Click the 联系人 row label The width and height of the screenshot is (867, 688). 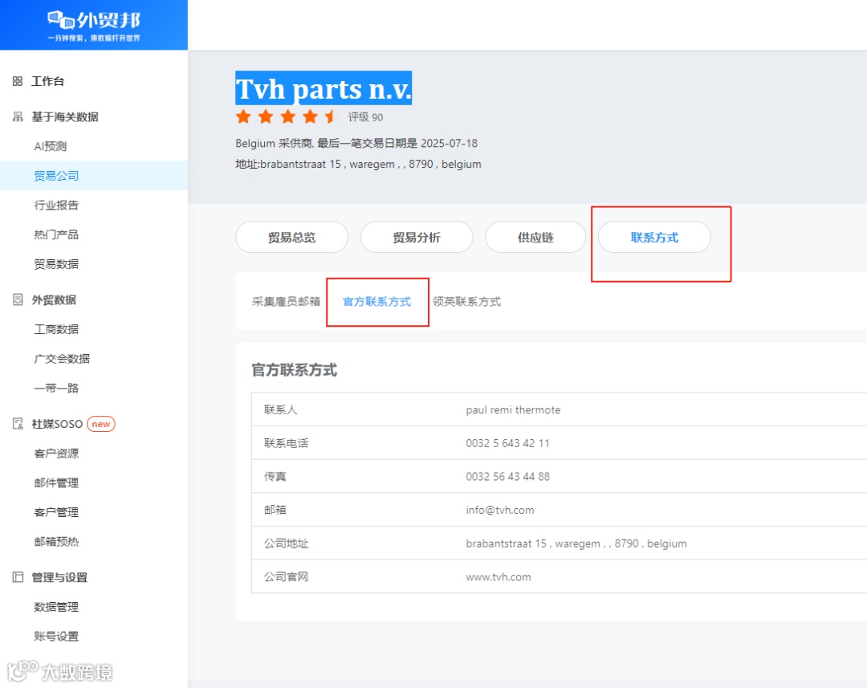pyautogui.click(x=280, y=409)
